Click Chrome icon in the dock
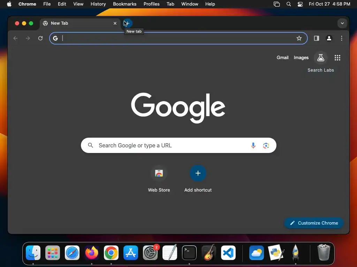 point(111,253)
